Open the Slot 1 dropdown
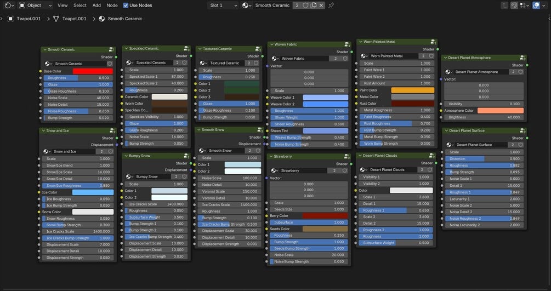 coord(223,5)
